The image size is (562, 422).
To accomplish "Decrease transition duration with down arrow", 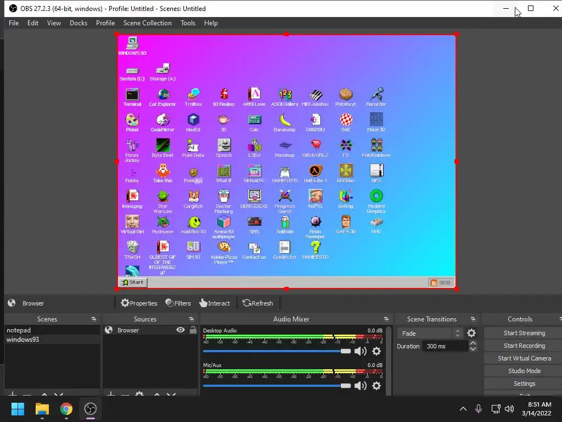I will [x=473, y=349].
